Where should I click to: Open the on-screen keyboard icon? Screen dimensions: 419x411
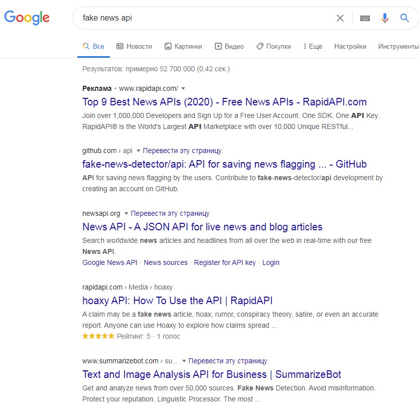click(x=365, y=18)
